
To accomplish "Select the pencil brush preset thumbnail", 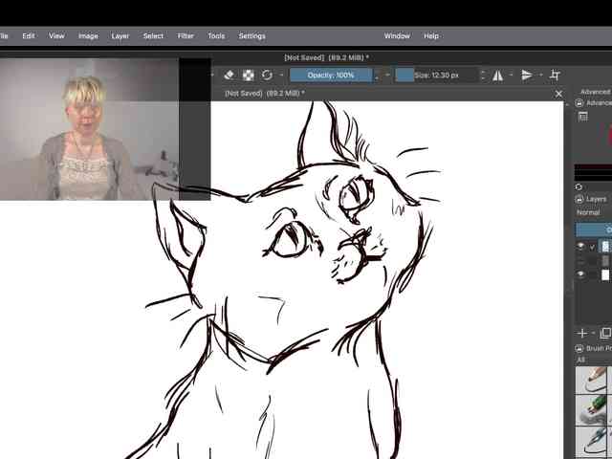I will pyautogui.click(x=592, y=379).
